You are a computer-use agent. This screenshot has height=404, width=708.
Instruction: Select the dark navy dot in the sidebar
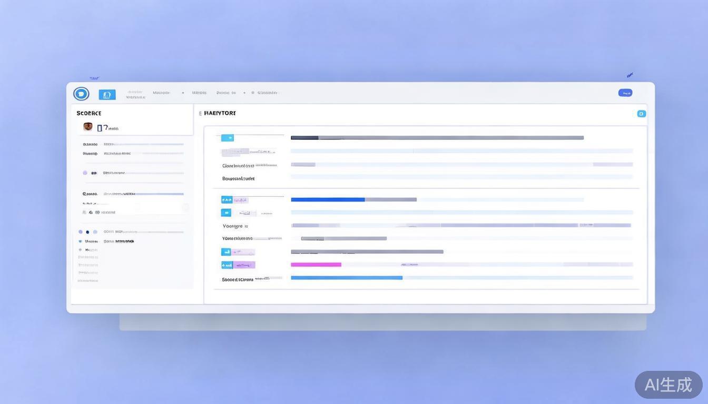88,232
